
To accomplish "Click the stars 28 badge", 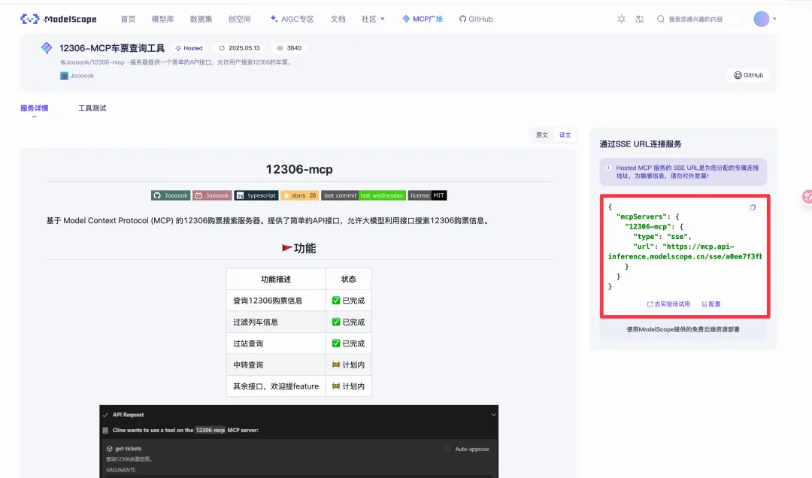I will (x=300, y=195).
